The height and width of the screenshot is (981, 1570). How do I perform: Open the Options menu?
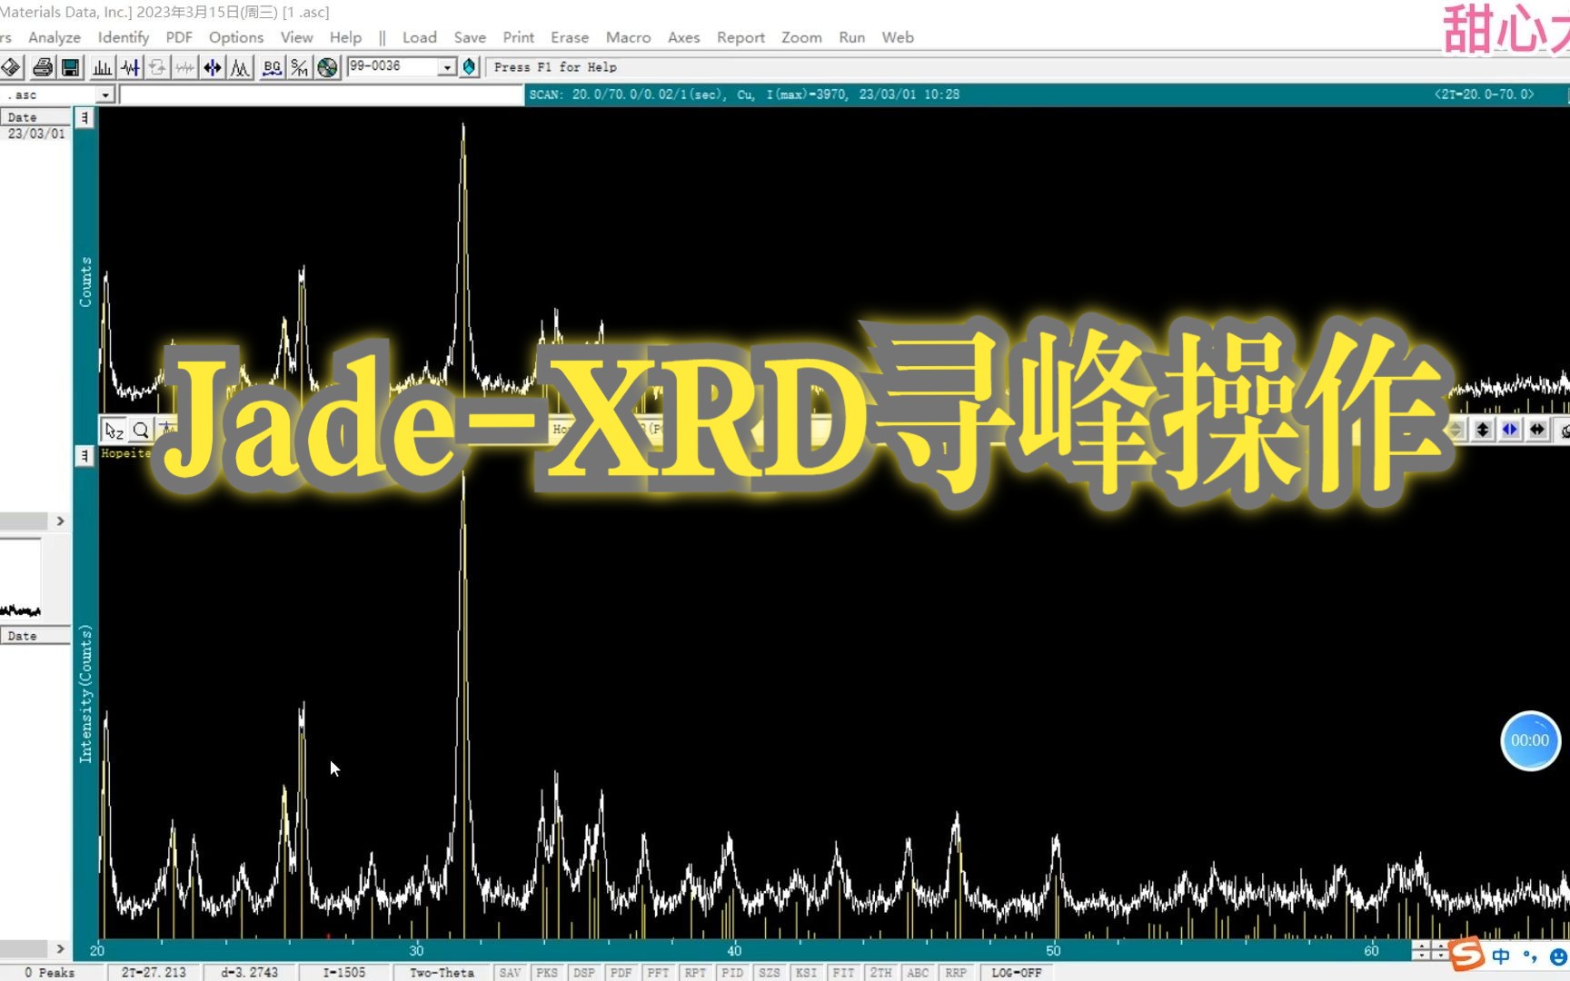236,37
